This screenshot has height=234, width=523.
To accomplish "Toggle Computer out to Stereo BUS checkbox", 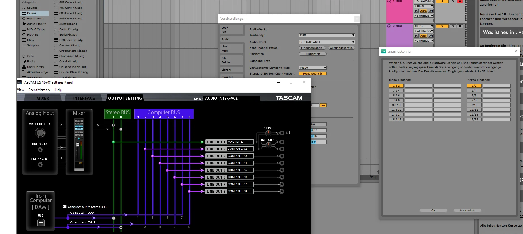I will pyautogui.click(x=65, y=207).
